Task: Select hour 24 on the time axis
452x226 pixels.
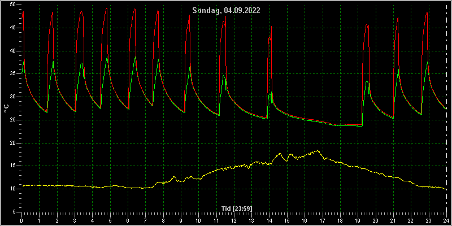Action: click(446, 221)
